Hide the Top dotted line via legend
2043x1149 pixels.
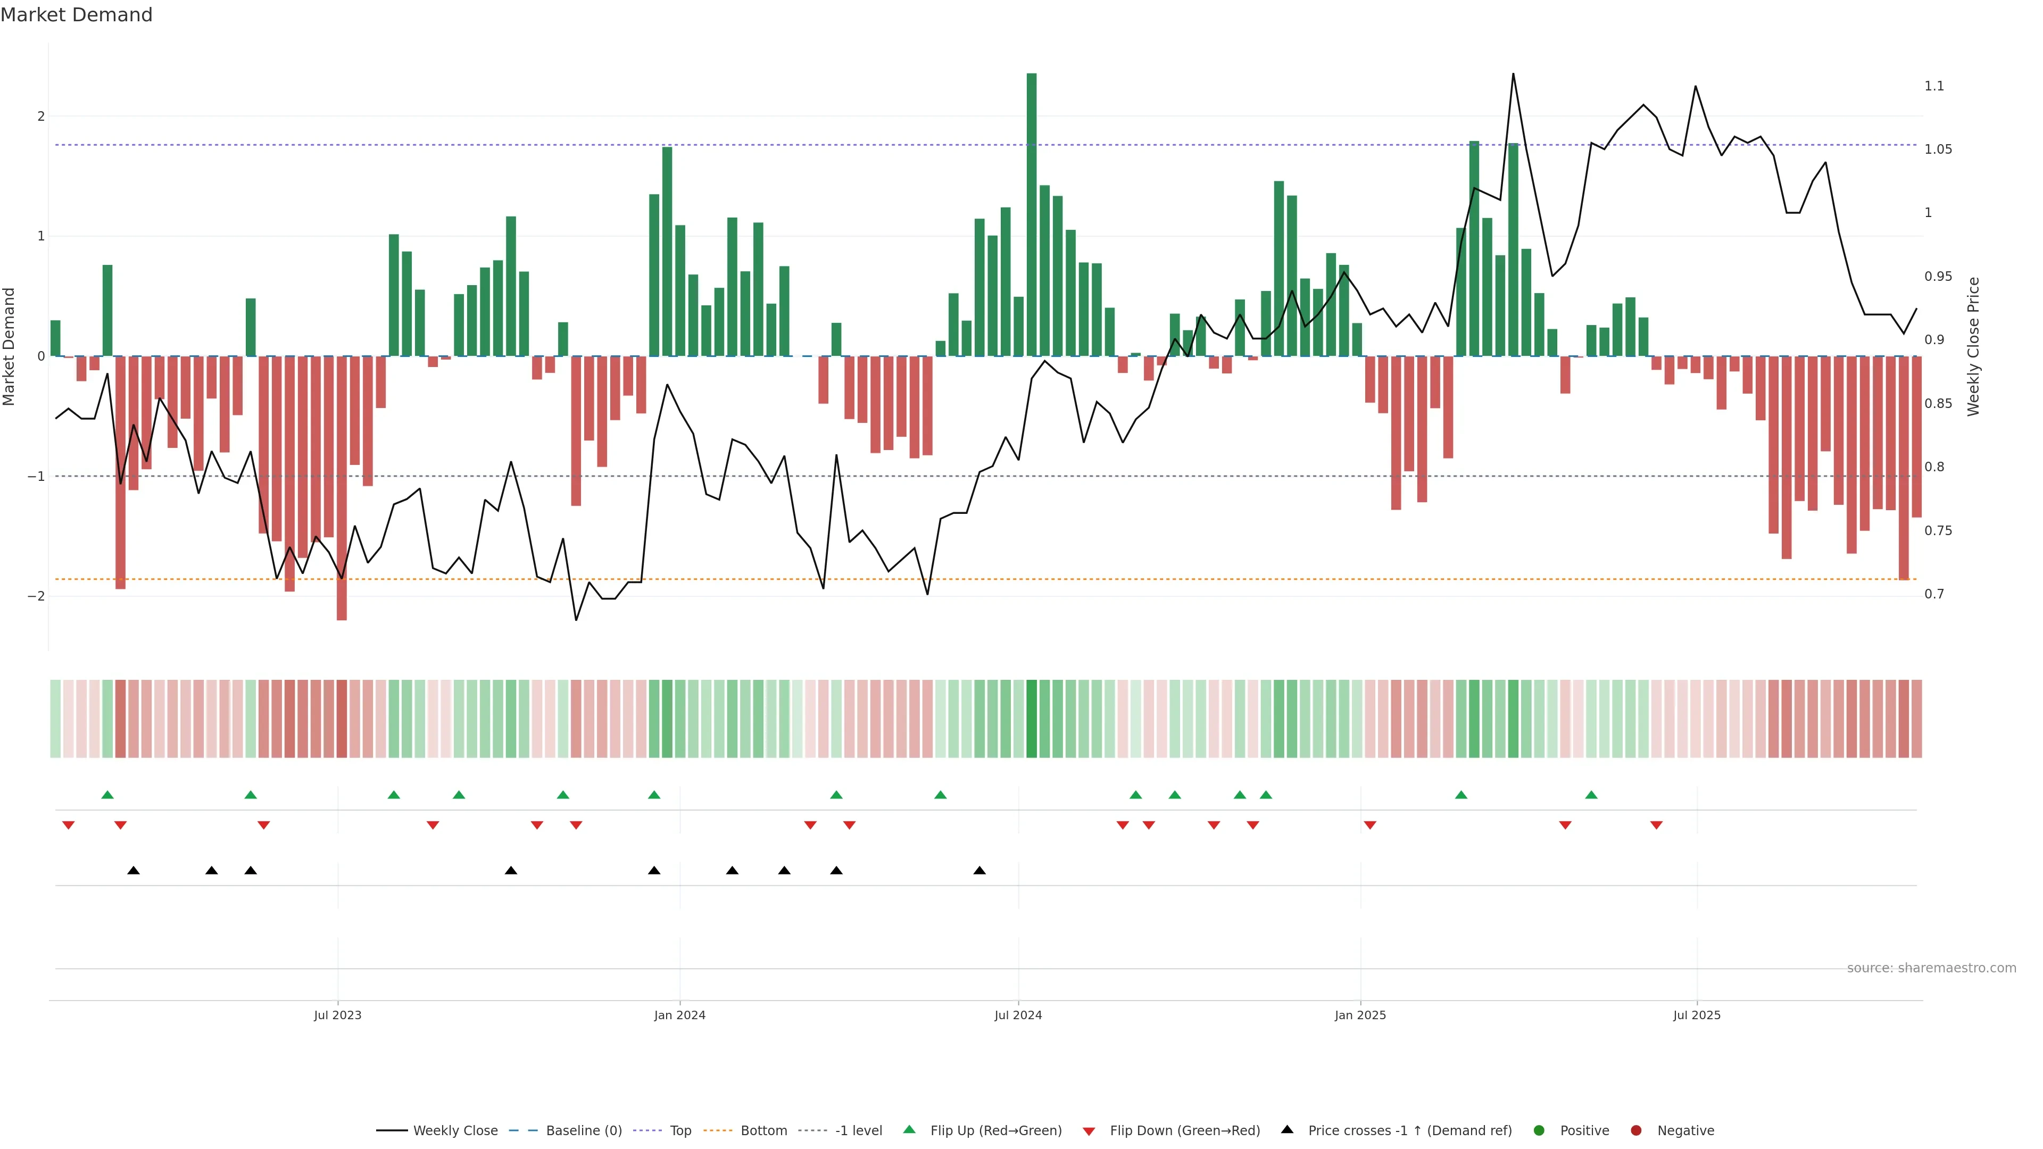tap(680, 1131)
